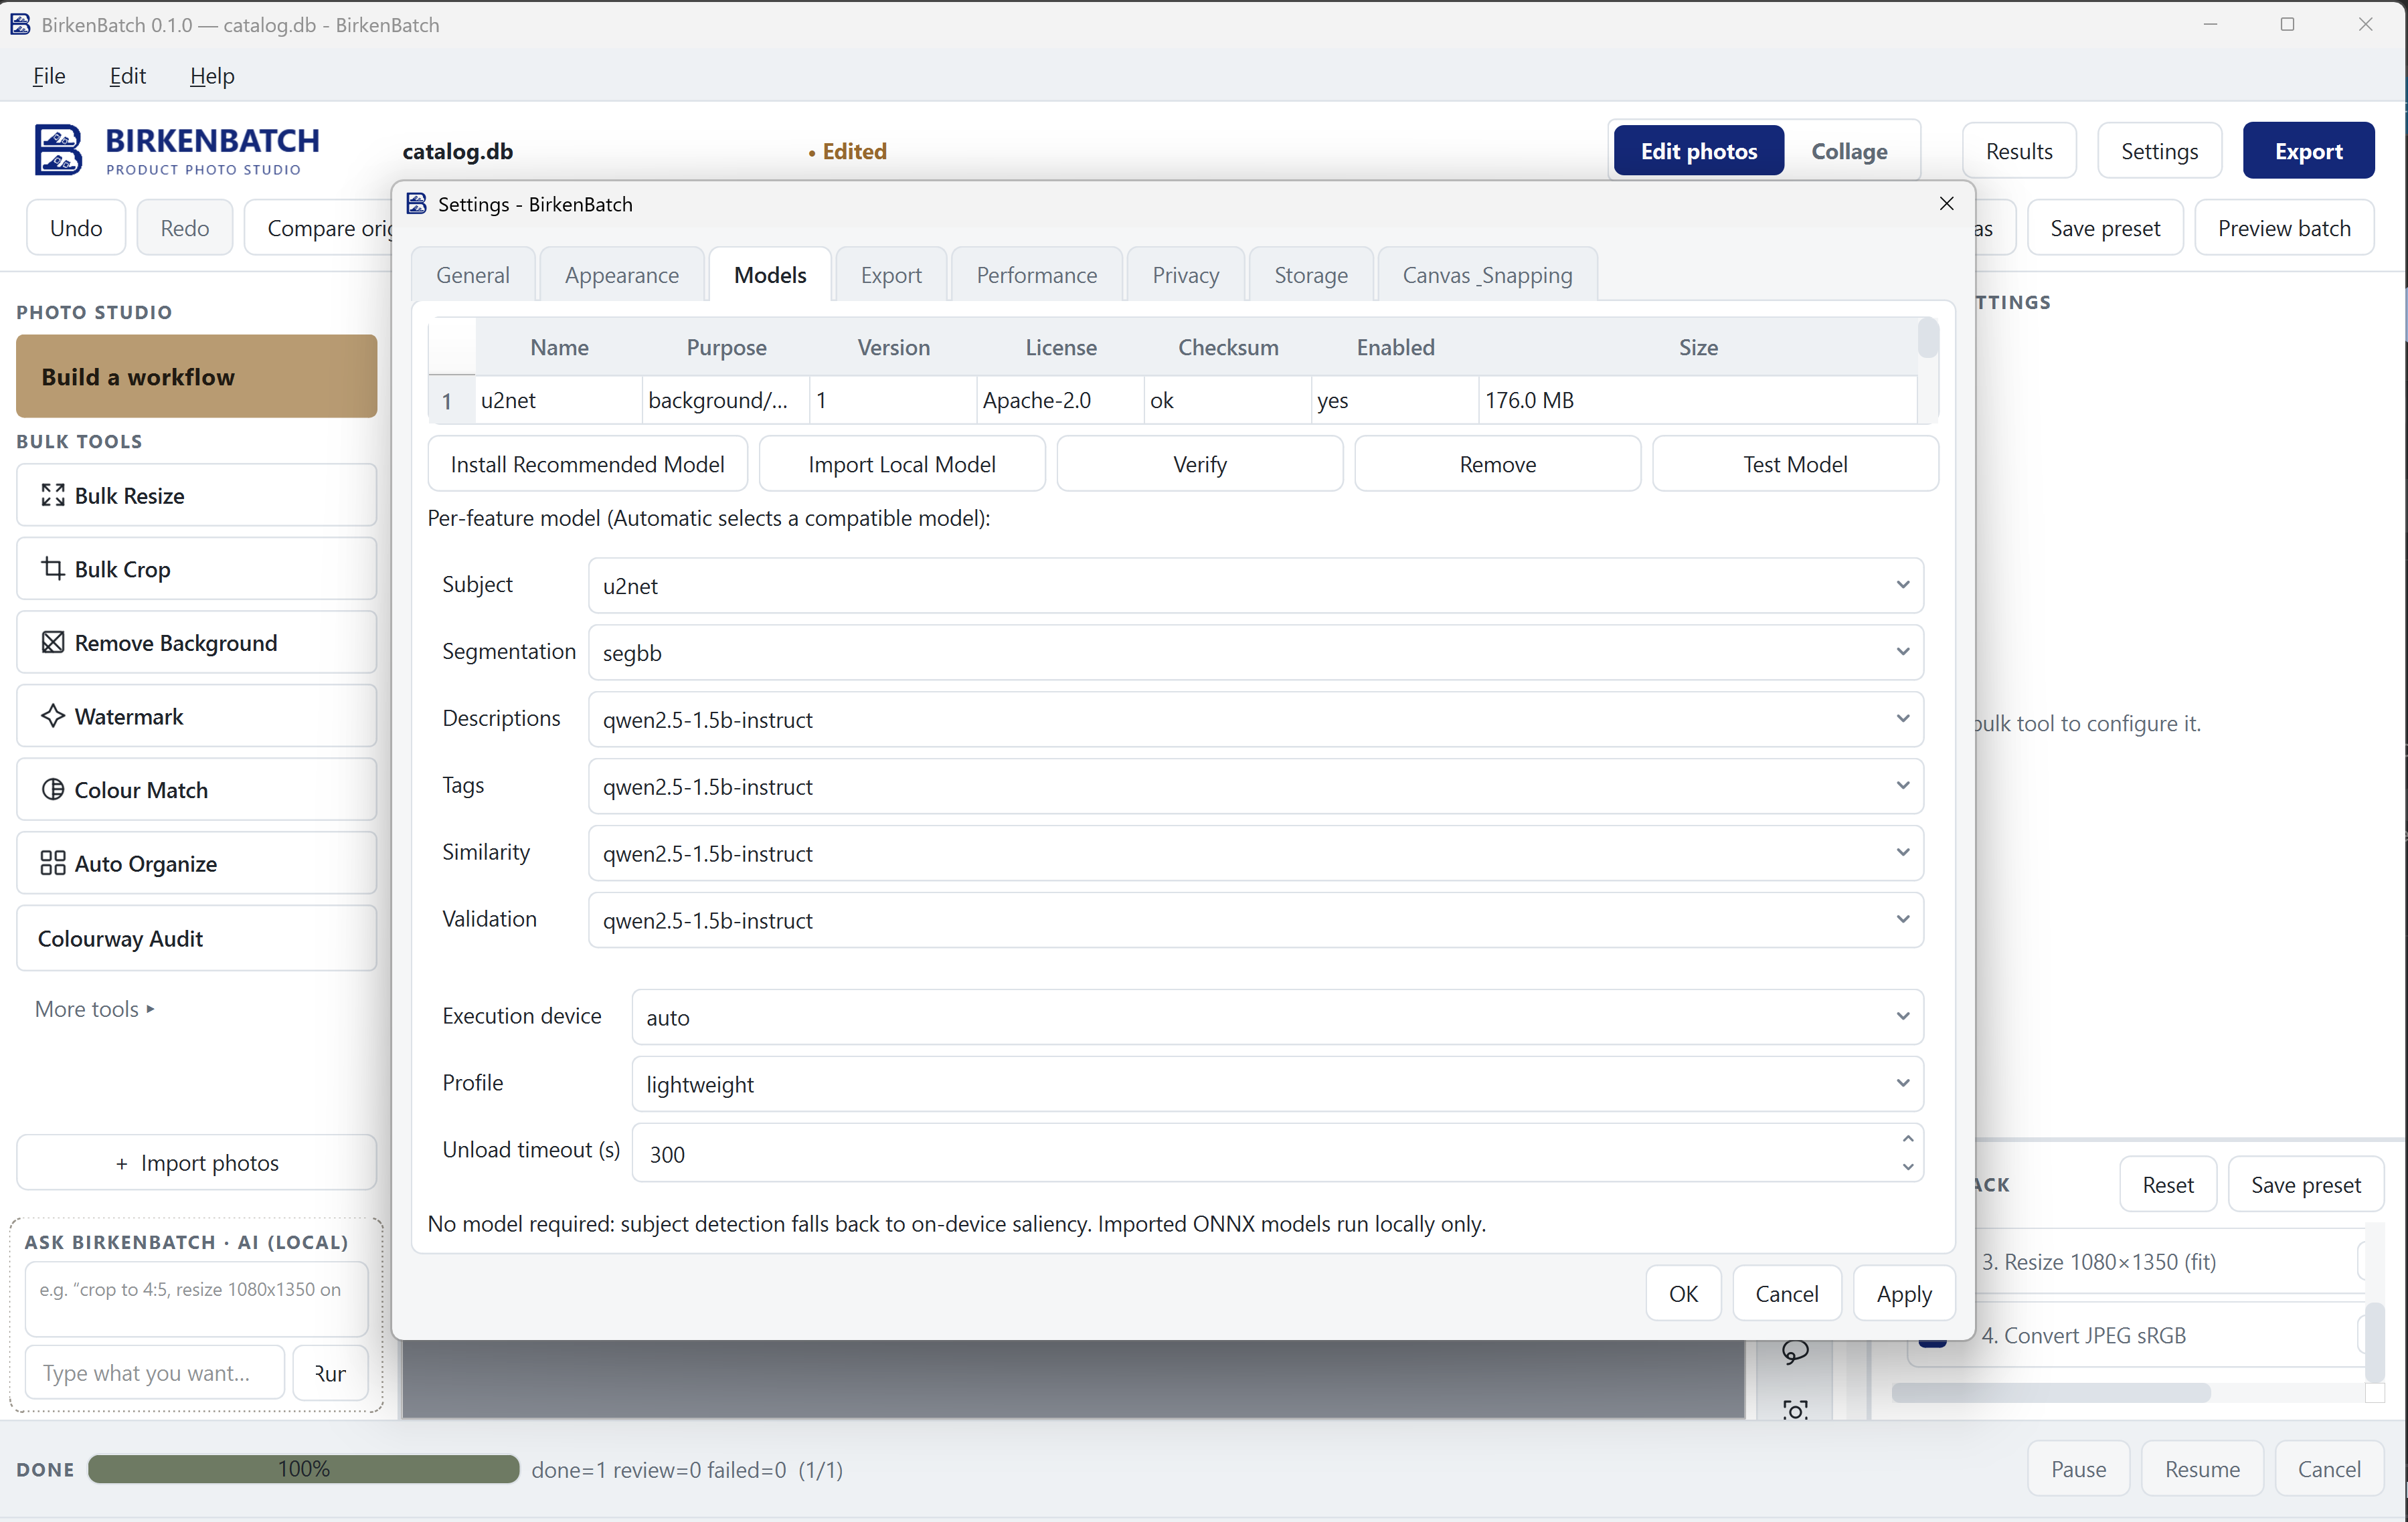Open the Edit menu
This screenshot has width=2408, height=1522.
point(127,76)
